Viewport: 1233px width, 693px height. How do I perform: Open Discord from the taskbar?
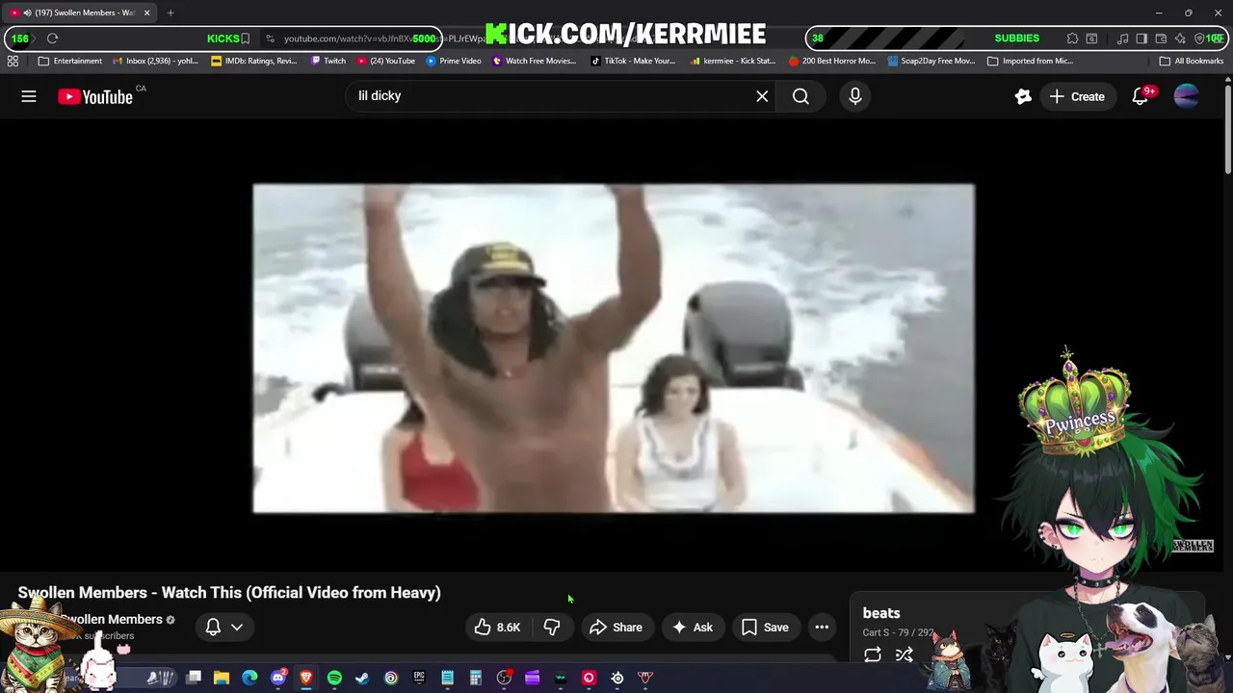click(278, 678)
